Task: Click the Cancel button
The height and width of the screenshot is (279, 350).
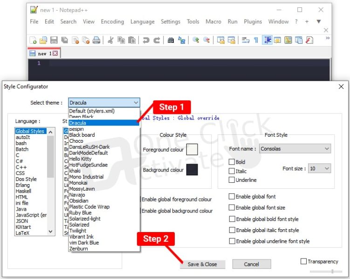Action: (x=252, y=264)
